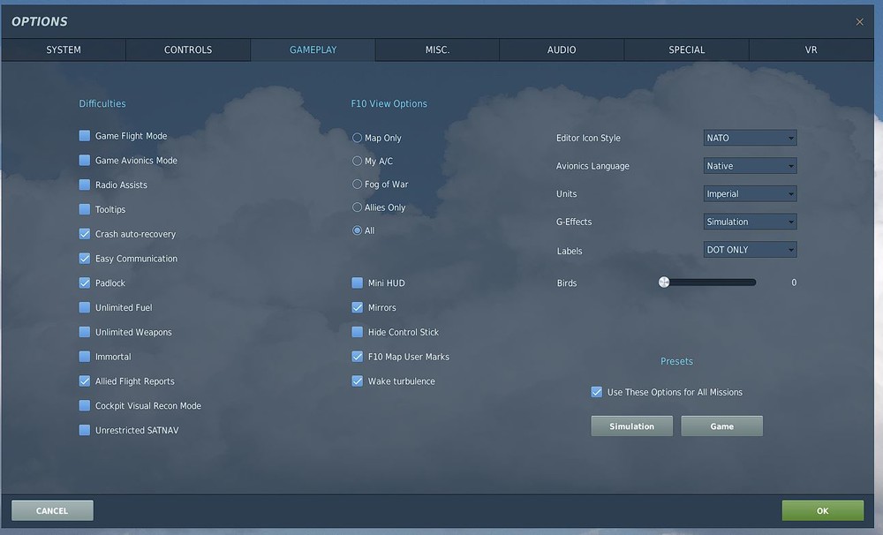Enable Unlimited Weapons checkbox

point(85,332)
